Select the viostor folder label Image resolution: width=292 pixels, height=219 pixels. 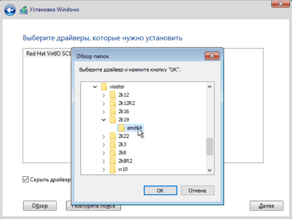(117, 87)
